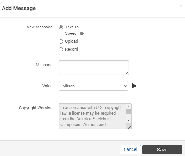The width and height of the screenshot is (185, 156).
Task: Choose the Record radio option
Action: click(x=61, y=49)
